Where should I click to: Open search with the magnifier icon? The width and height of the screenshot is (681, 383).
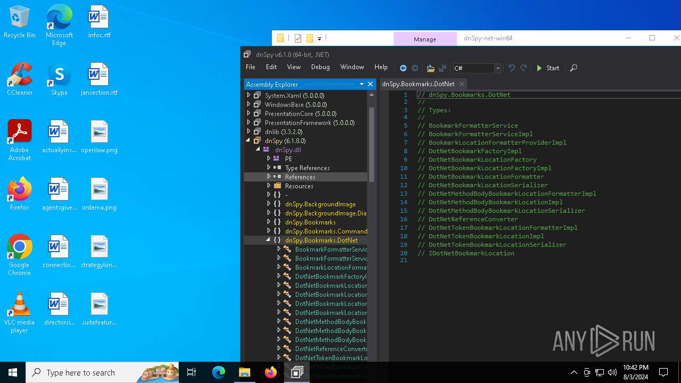(574, 68)
